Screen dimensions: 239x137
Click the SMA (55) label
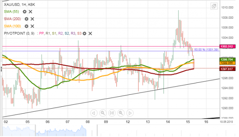coord(12,12)
